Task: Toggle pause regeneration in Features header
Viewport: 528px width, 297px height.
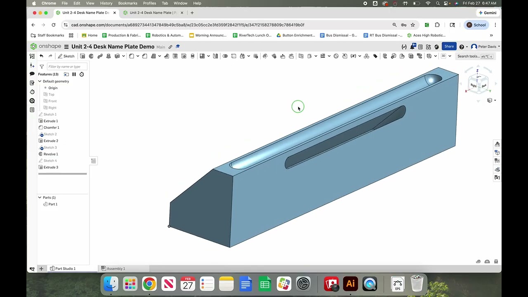Action: [74, 74]
